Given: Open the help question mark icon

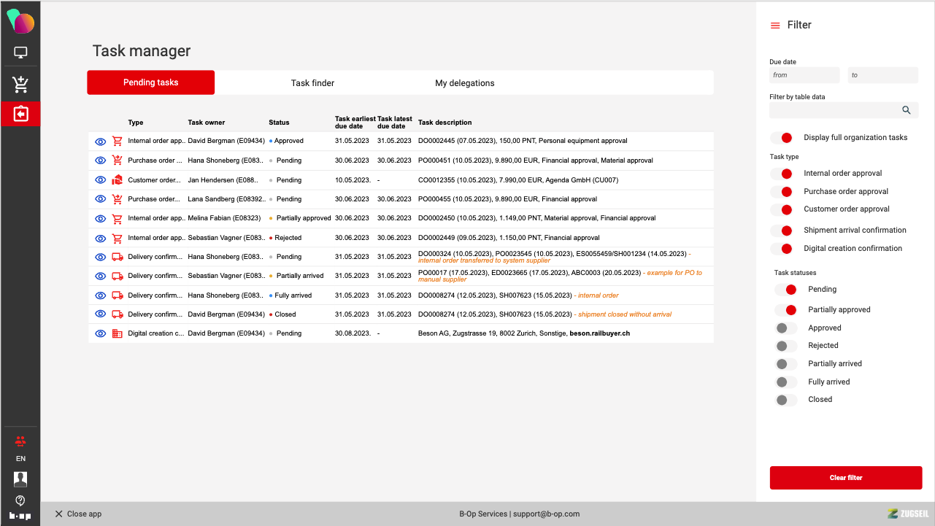Looking at the screenshot, I should click(20, 500).
